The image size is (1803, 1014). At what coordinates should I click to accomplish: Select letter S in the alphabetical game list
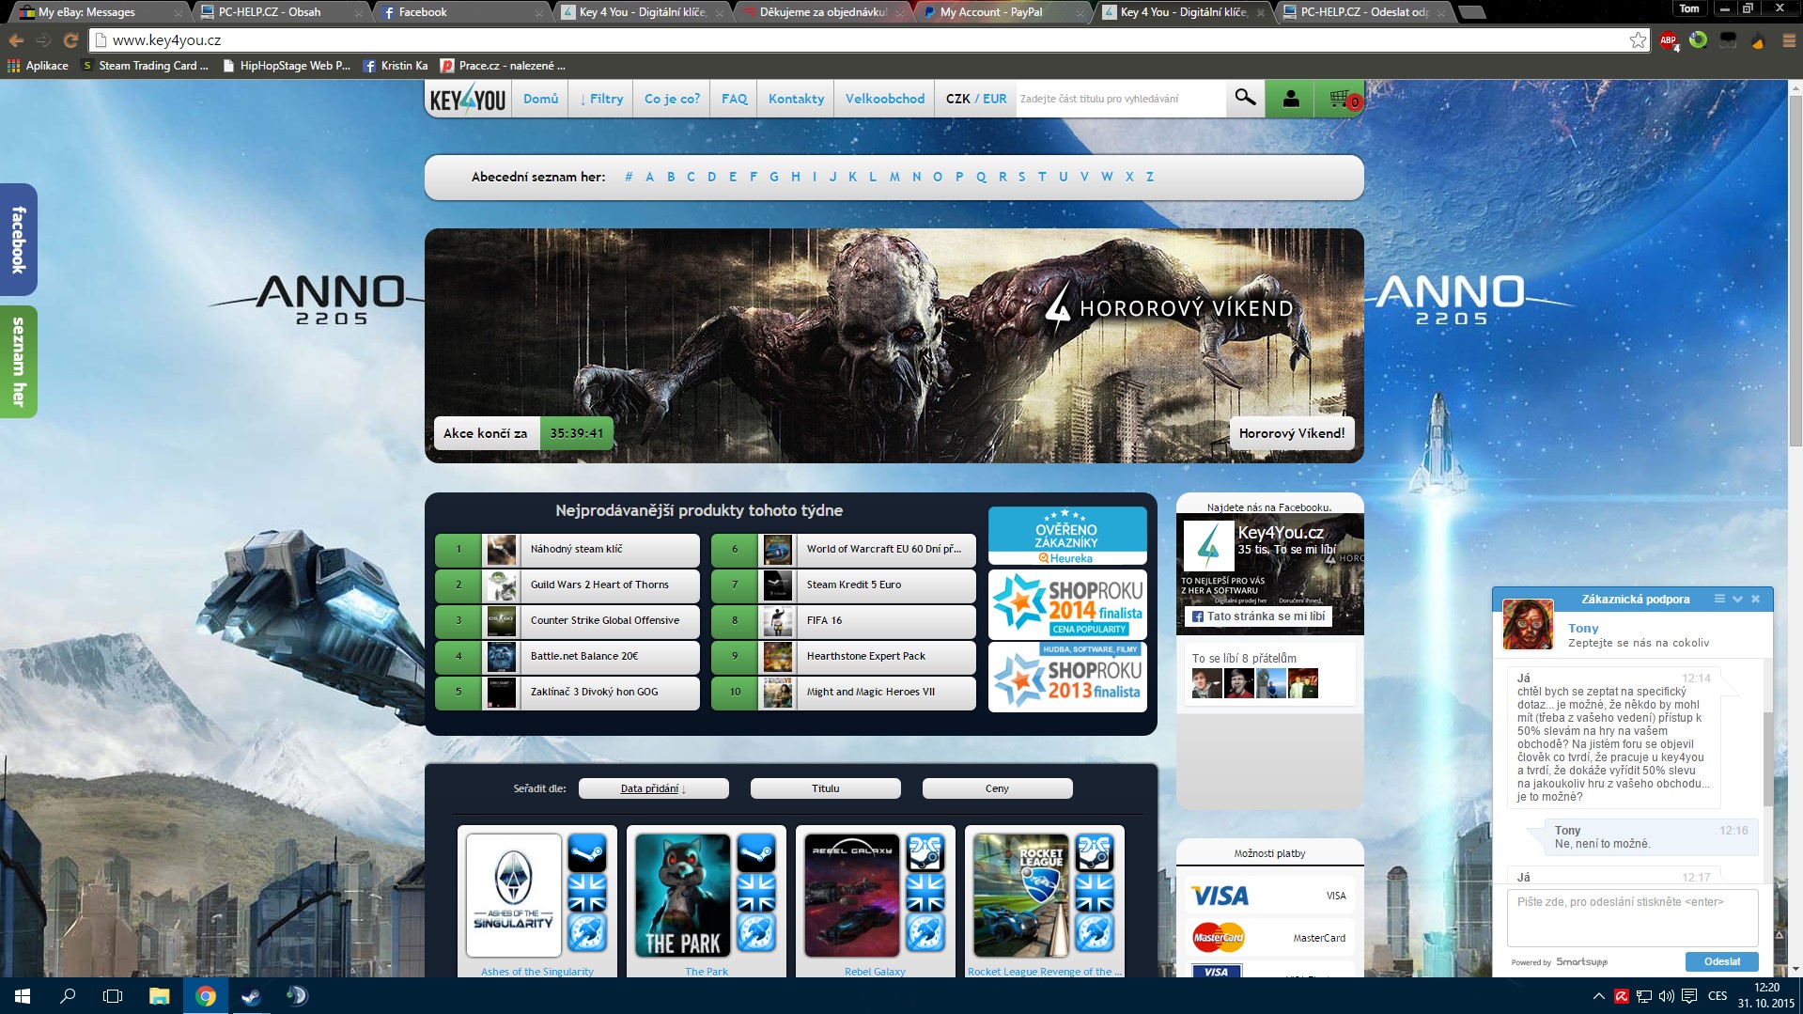point(1022,177)
